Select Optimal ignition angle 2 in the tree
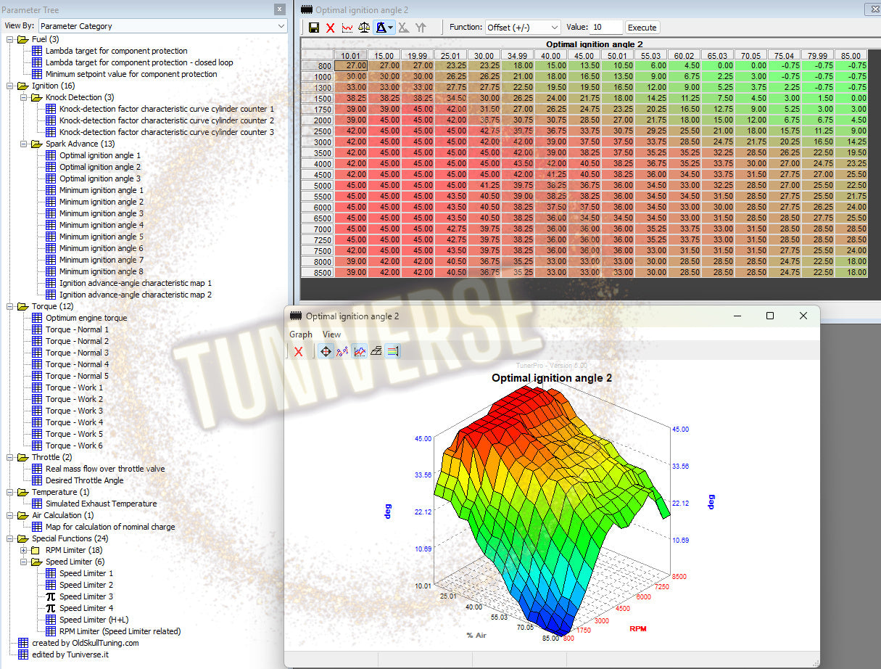The image size is (881, 669). [100, 167]
